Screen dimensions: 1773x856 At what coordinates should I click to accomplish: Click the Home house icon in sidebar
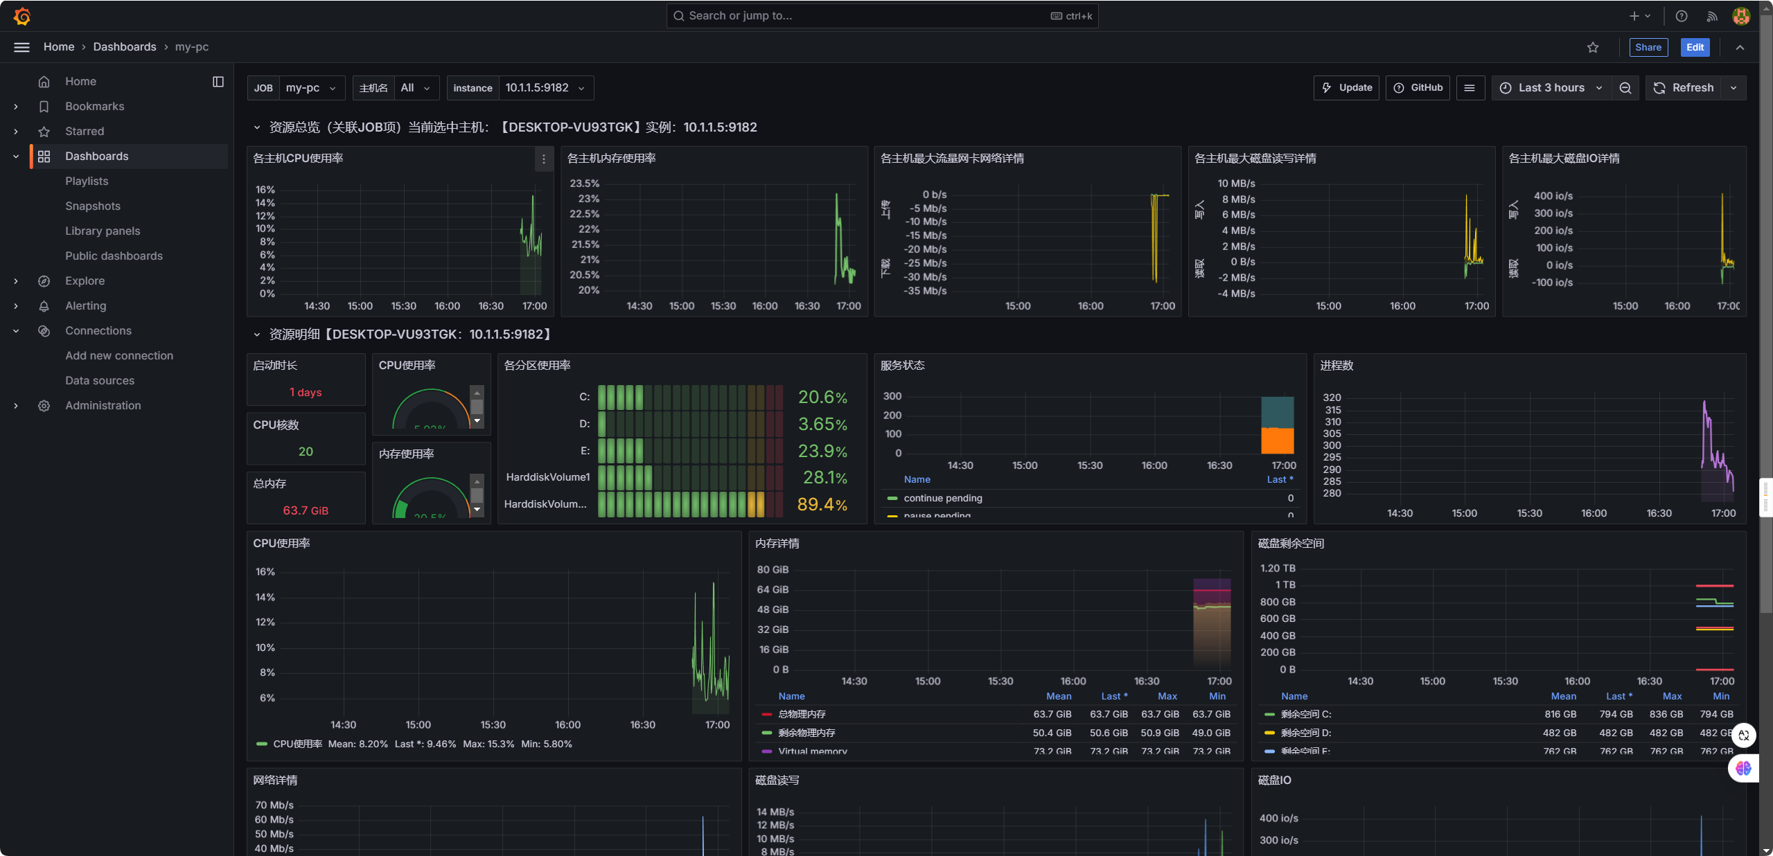[44, 82]
